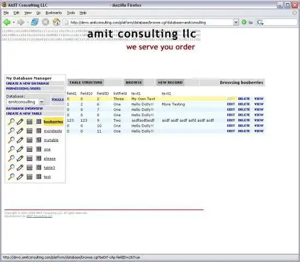
Task: Click the grid icon for please table
Action: click(29, 158)
